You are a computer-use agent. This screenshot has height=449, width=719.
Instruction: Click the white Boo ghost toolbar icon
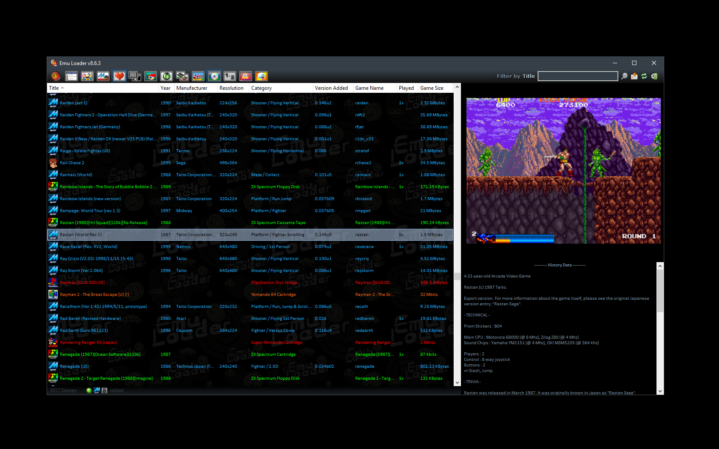pos(261,76)
